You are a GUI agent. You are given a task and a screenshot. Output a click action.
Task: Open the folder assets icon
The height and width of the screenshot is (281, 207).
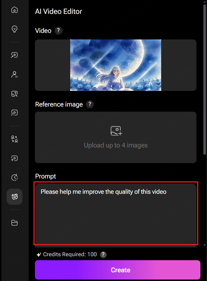(x=15, y=223)
